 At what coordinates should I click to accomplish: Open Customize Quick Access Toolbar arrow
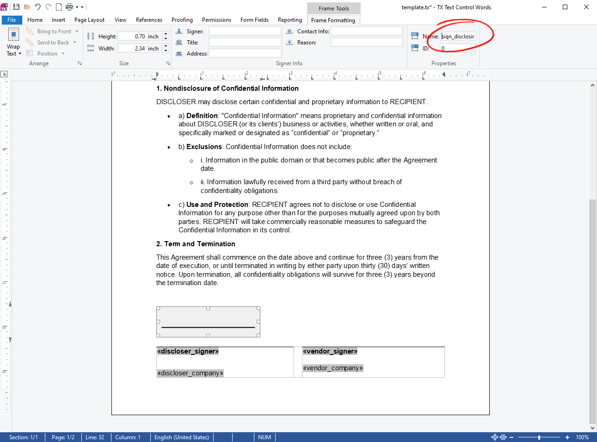pos(82,7)
